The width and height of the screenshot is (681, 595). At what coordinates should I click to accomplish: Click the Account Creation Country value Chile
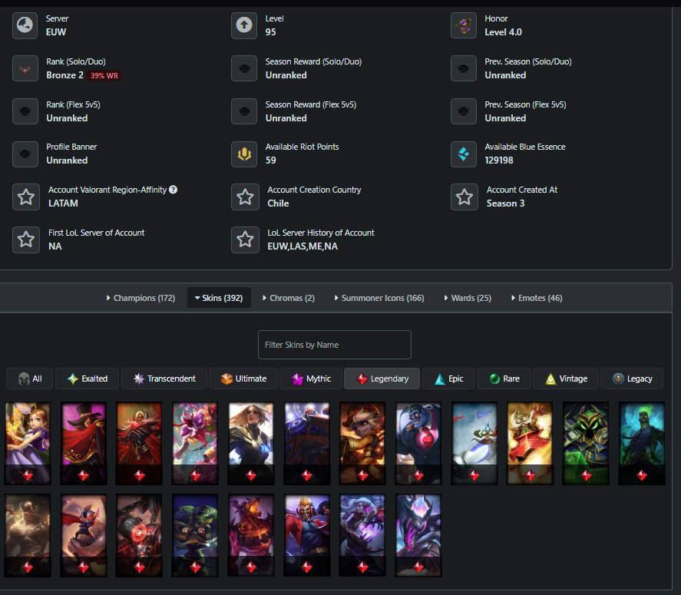point(278,203)
